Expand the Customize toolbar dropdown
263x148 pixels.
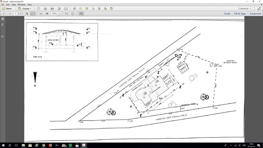coord(245,8)
